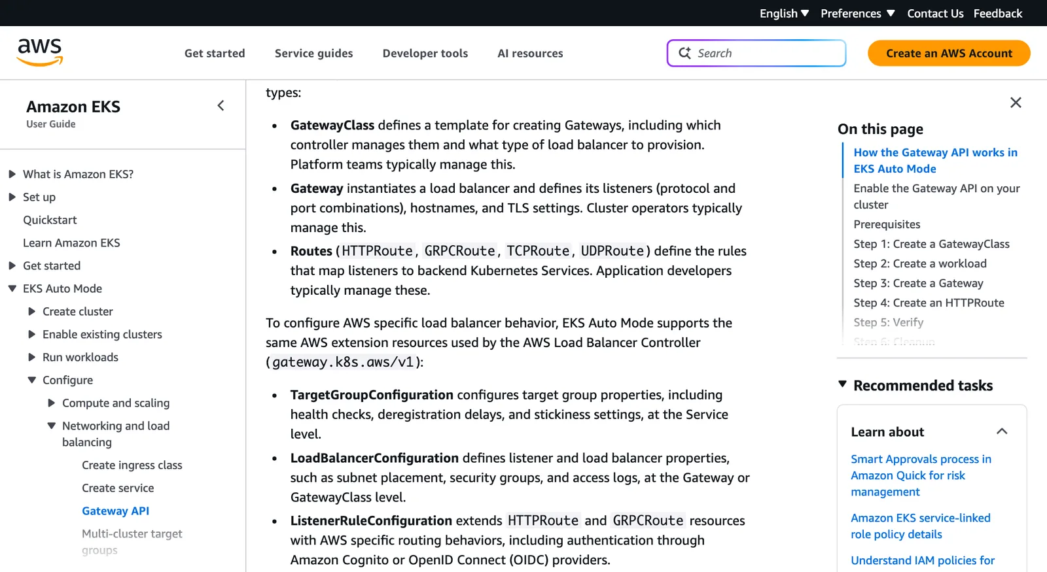Open Quickstart in the sidebar
The width and height of the screenshot is (1047, 572).
point(50,220)
